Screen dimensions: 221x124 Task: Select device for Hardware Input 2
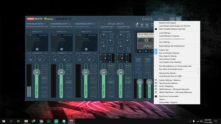click(61, 27)
